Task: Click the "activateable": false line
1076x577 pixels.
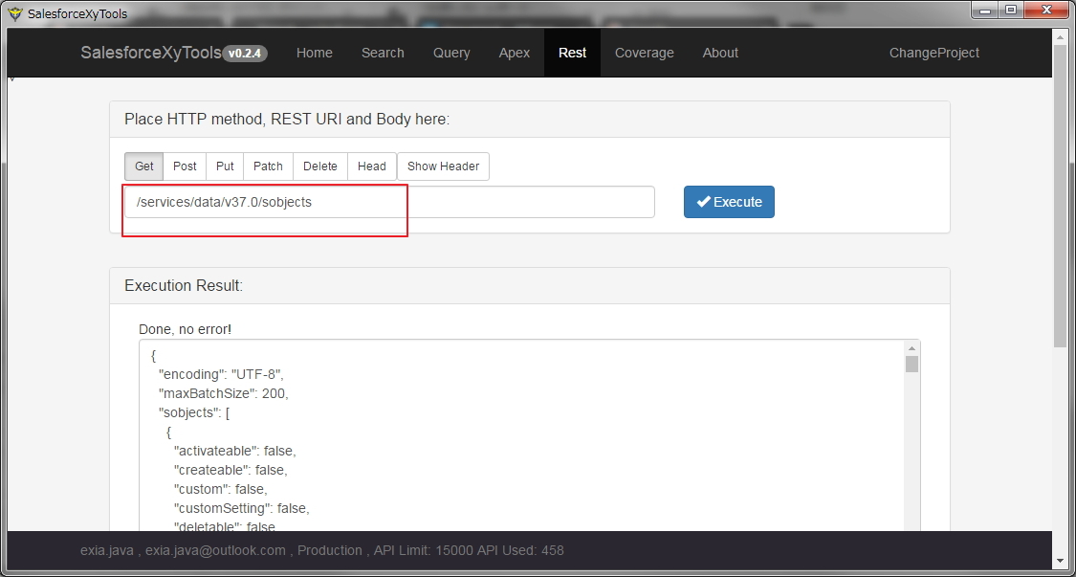Action: click(x=234, y=452)
